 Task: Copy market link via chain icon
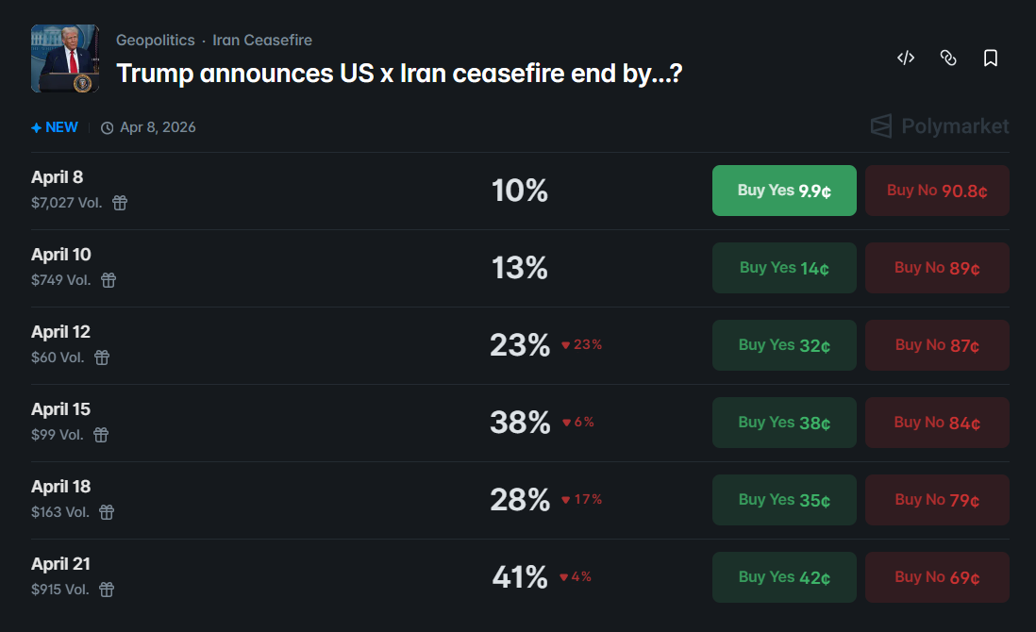[x=948, y=58]
